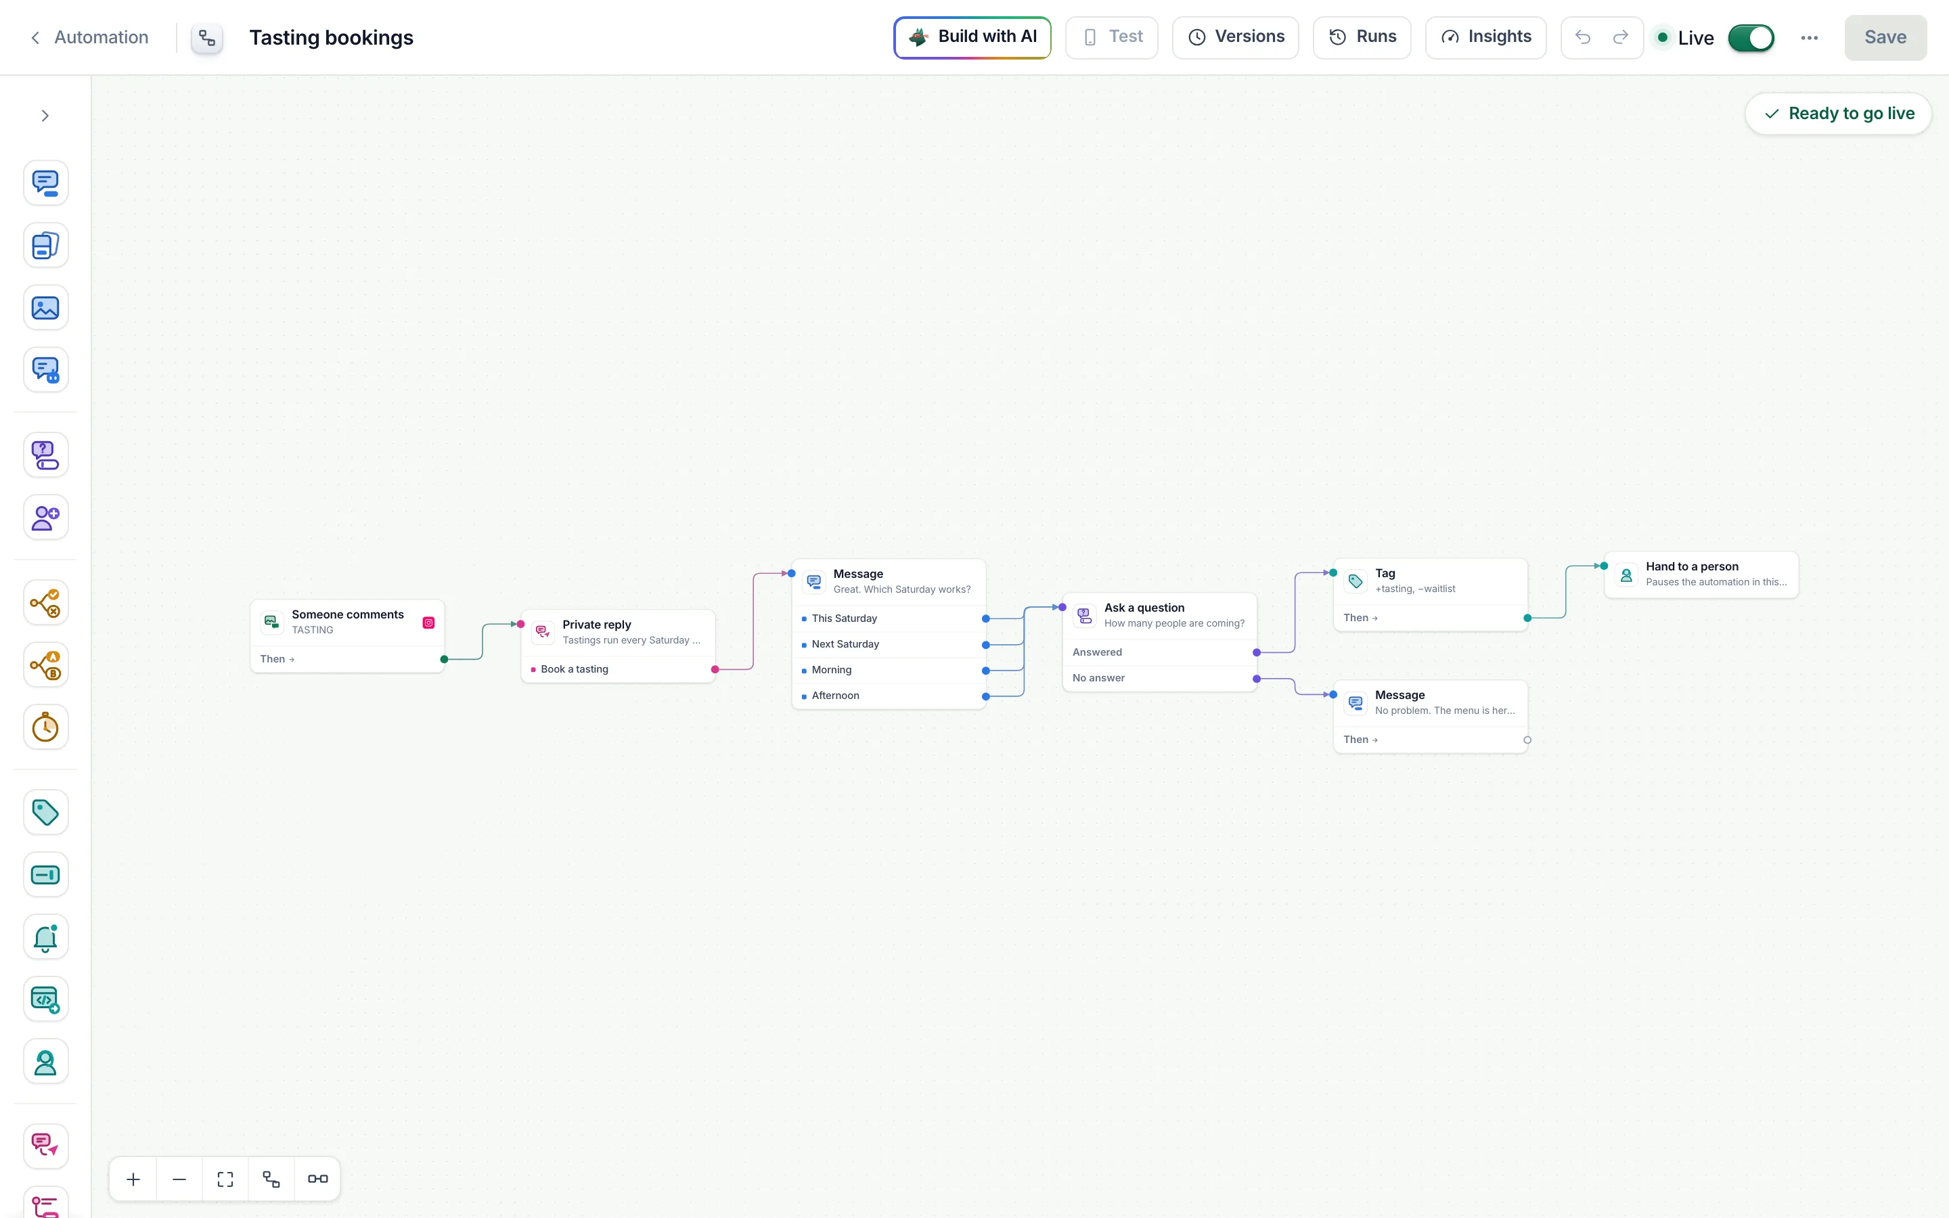Viewport: 1949px width, 1218px height.
Task: Open the Versions panel
Action: coord(1236,37)
